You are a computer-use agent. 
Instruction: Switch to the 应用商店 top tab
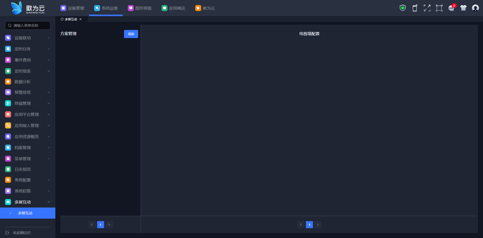[x=173, y=8]
